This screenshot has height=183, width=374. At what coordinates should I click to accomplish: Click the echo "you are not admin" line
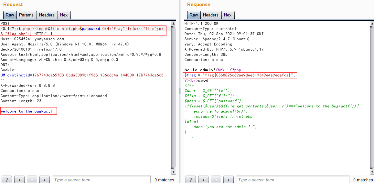(x=225, y=127)
